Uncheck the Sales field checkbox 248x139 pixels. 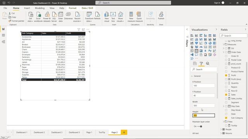tap(226, 95)
